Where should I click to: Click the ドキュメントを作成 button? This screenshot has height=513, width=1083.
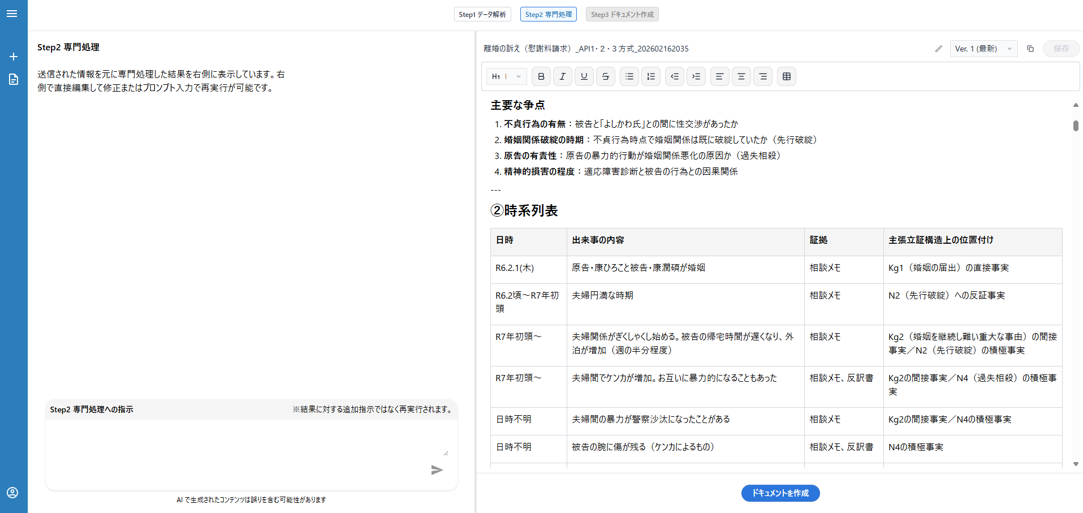(780, 493)
